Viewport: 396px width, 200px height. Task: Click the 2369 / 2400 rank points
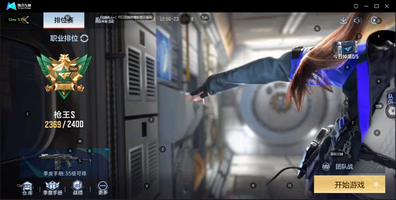pyautogui.click(x=64, y=124)
